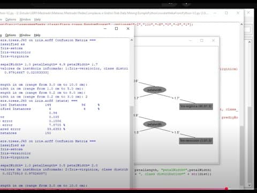Click up arrow of editor window scrollbar
The image size is (257, 193).
click(x=241, y=24)
